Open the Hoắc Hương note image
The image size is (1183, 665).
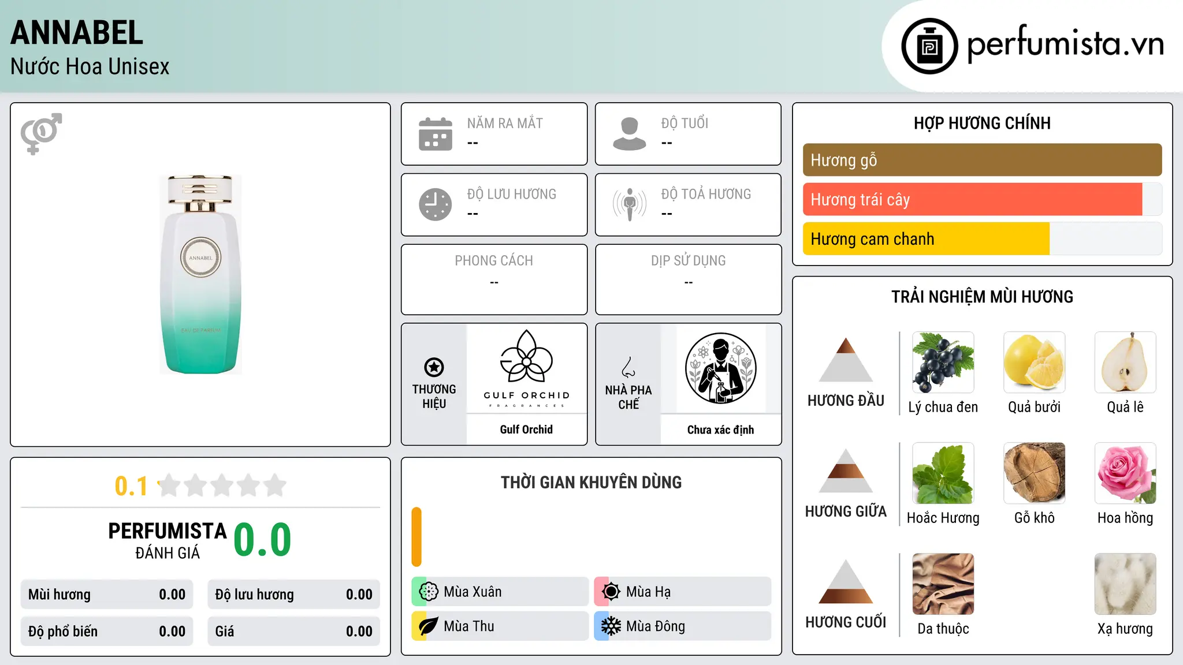(x=943, y=473)
